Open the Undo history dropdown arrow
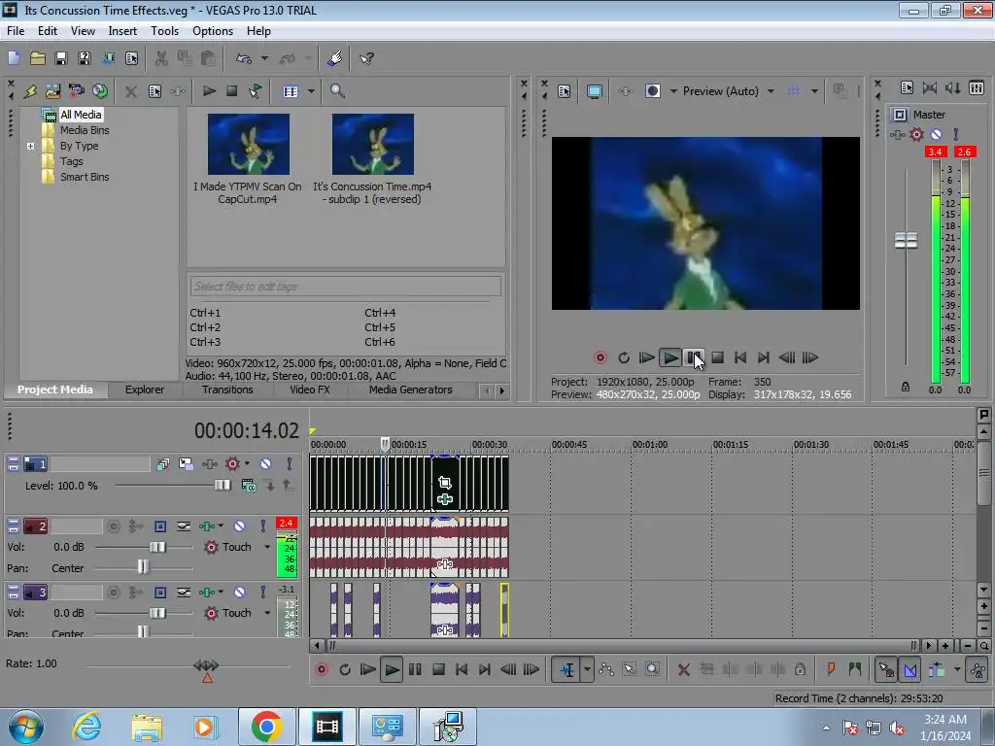 [x=264, y=58]
